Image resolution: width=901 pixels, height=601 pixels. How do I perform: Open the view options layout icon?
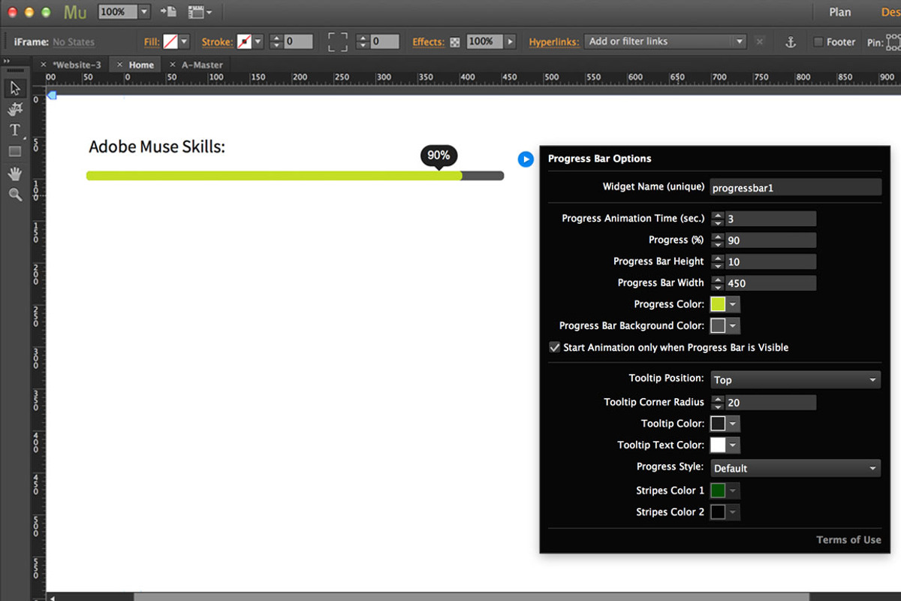coord(199,11)
